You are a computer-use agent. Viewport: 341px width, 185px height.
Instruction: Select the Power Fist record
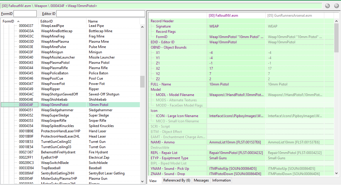pos(70,84)
